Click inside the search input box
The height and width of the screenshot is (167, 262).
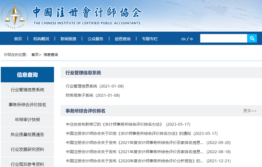point(223,38)
